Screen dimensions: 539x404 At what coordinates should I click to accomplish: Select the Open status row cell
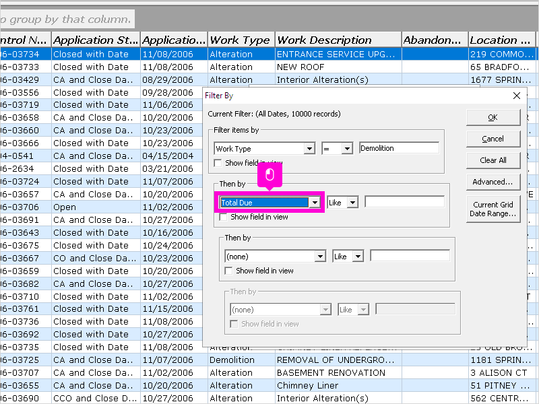[x=96, y=207]
